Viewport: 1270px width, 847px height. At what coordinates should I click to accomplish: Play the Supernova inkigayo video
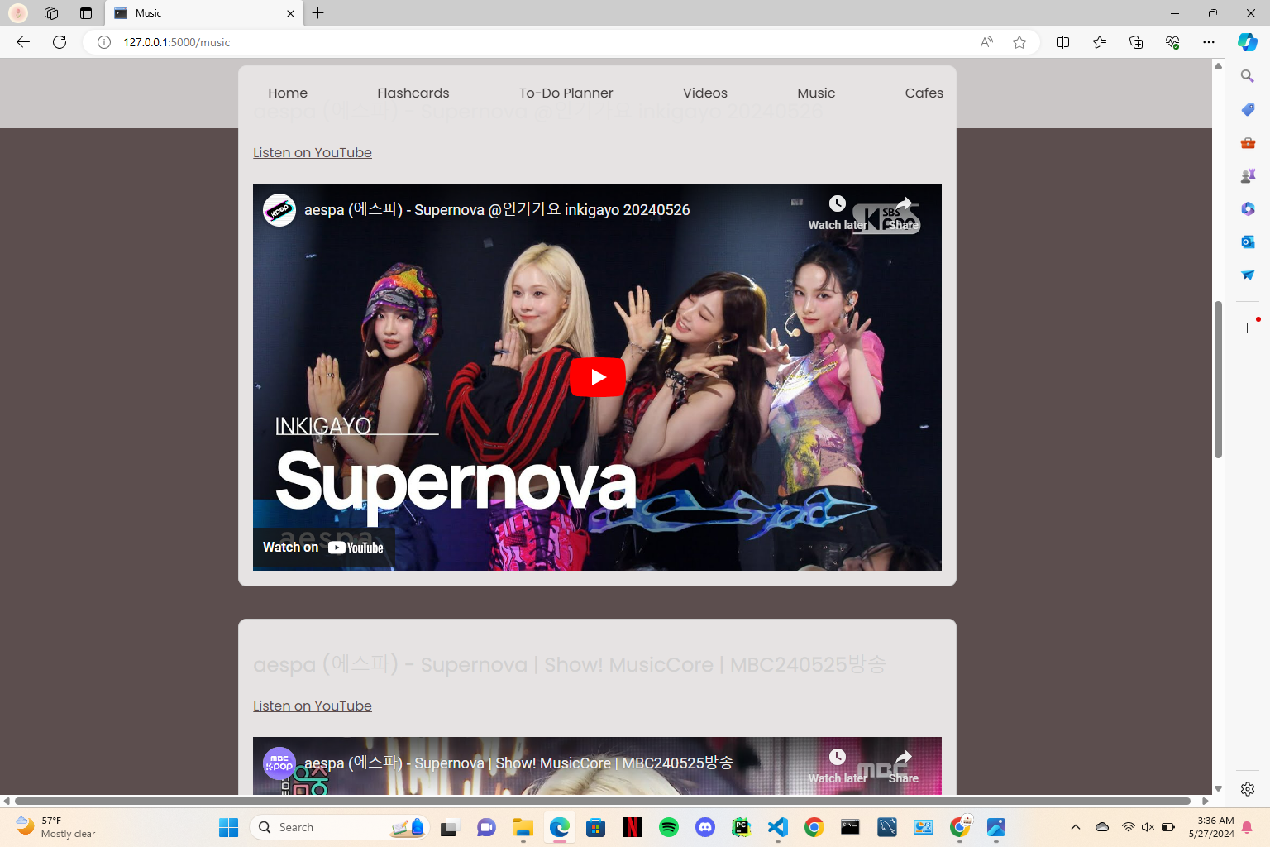pyautogui.click(x=598, y=377)
